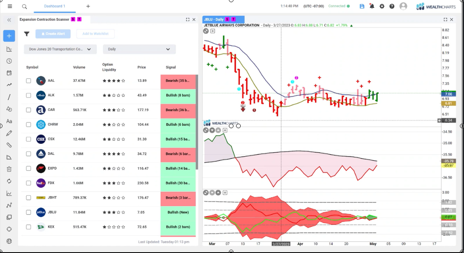Open the calendar sidebar icon

(x=9, y=73)
